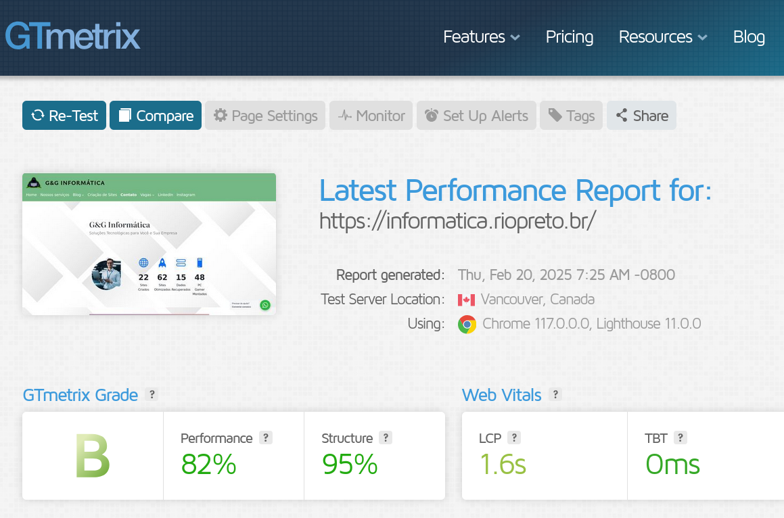The width and height of the screenshot is (784, 518).
Task: Click the 95% Structure score
Action: pyautogui.click(x=350, y=464)
